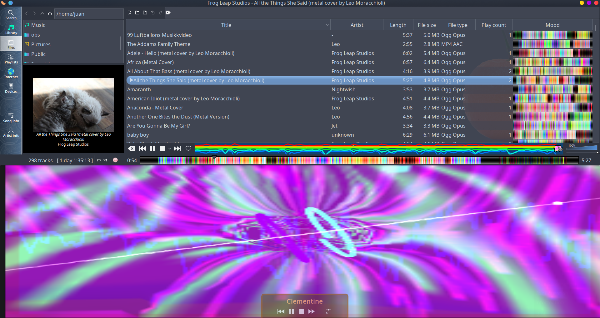Open the stop options dropdown arrow

(x=170, y=149)
